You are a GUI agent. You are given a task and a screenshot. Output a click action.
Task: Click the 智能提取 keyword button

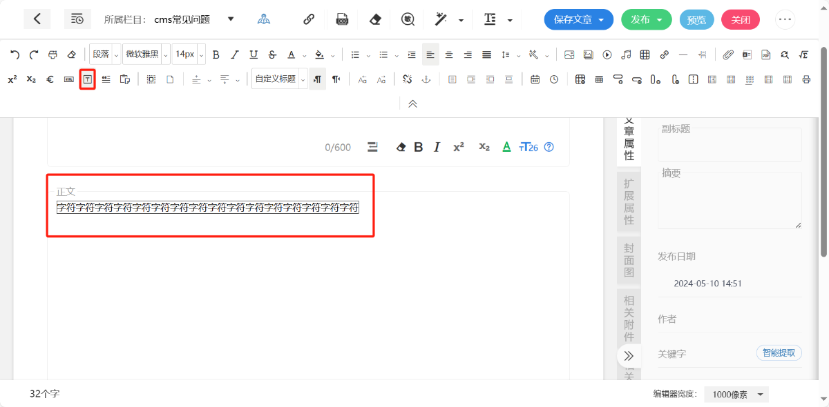pyautogui.click(x=779, y=353)
